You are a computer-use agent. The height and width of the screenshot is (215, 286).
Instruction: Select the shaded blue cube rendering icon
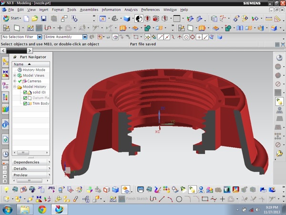pyautogui.click(x=127, y=19)
